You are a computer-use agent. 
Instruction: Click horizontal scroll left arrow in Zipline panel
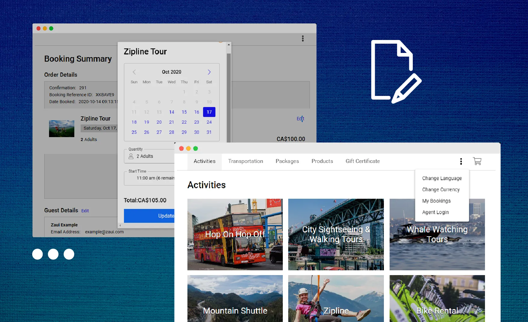(120, 225)
